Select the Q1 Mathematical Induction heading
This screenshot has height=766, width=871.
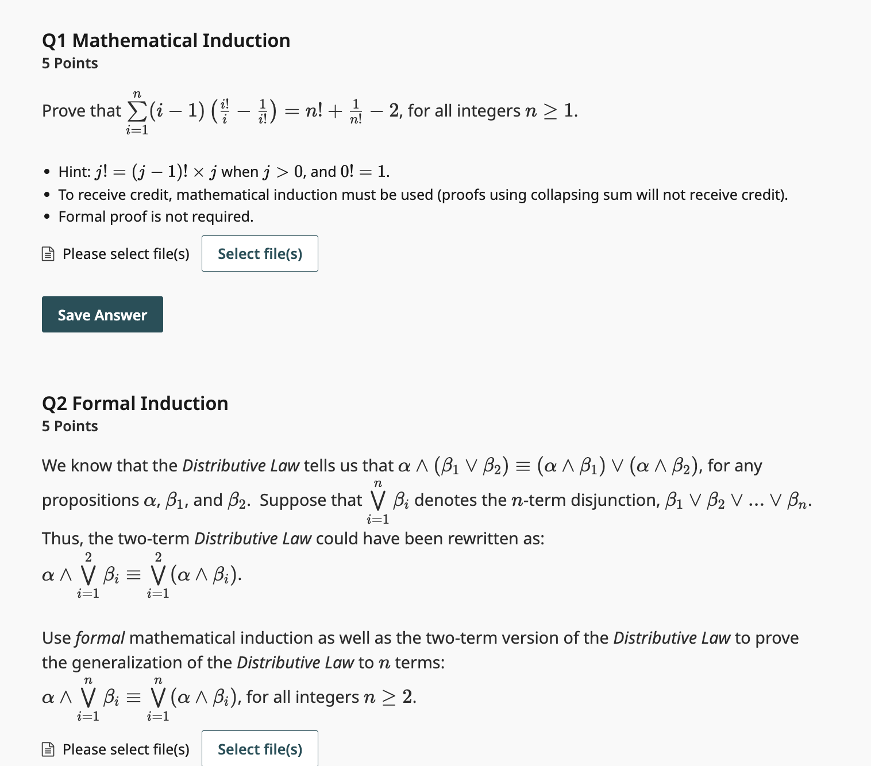coord(165,40)
